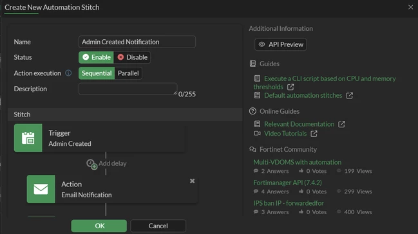Confirm with the OK button
418x234 pixels.
[x=99, y=226]
